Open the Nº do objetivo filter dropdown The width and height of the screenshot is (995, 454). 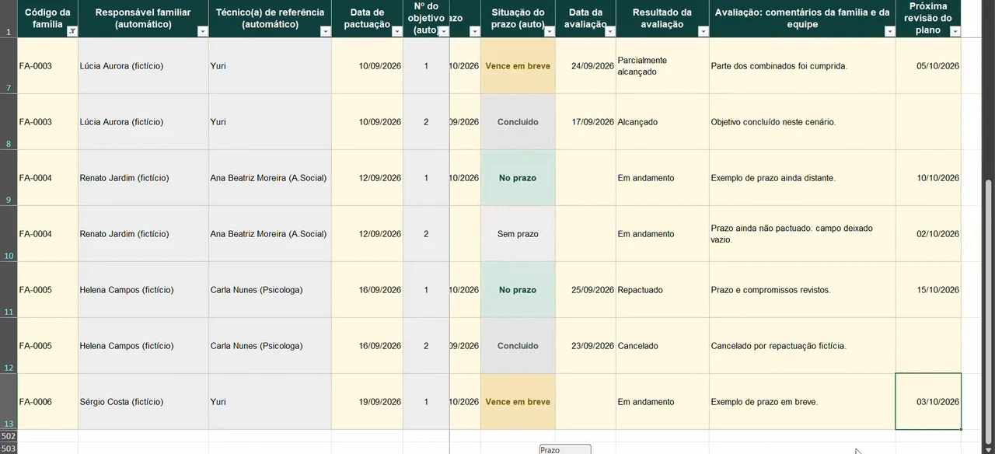tap(444, 32)
